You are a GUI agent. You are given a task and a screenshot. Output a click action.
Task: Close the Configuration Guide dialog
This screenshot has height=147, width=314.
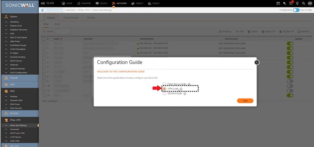(x=257, y=63)
